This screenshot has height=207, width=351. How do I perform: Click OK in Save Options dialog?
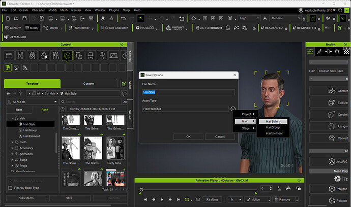click(x=189, y=136)
